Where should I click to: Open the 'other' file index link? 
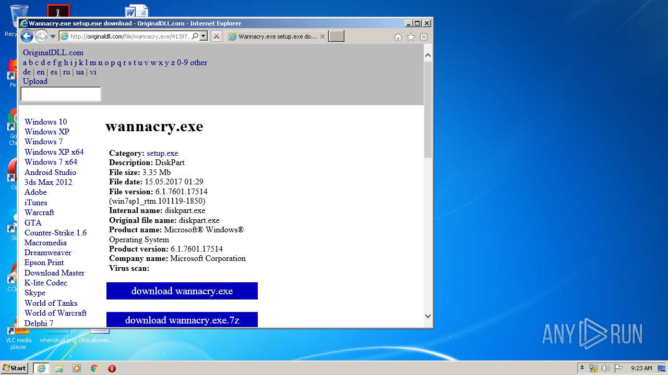(199, 63)
